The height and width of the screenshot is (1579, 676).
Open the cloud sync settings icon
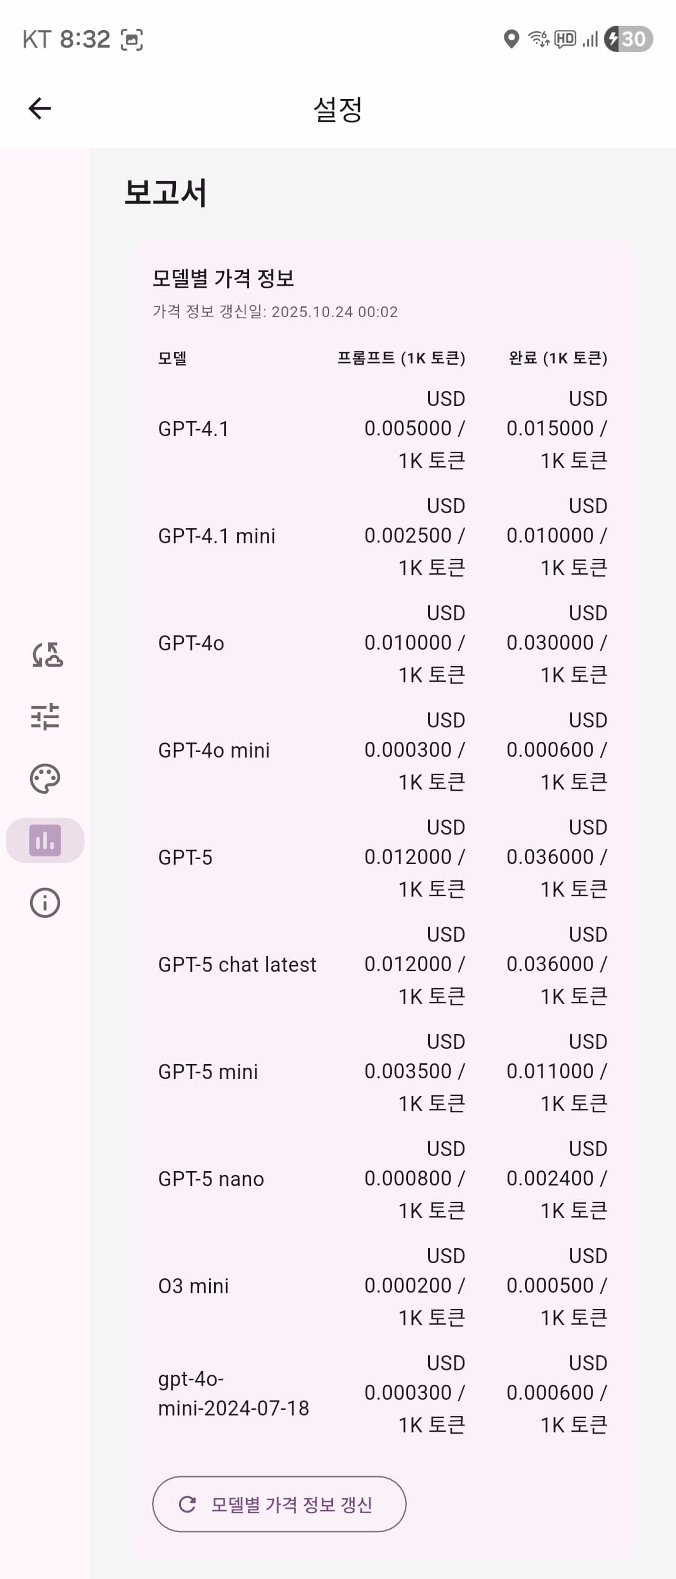point(46,655)
